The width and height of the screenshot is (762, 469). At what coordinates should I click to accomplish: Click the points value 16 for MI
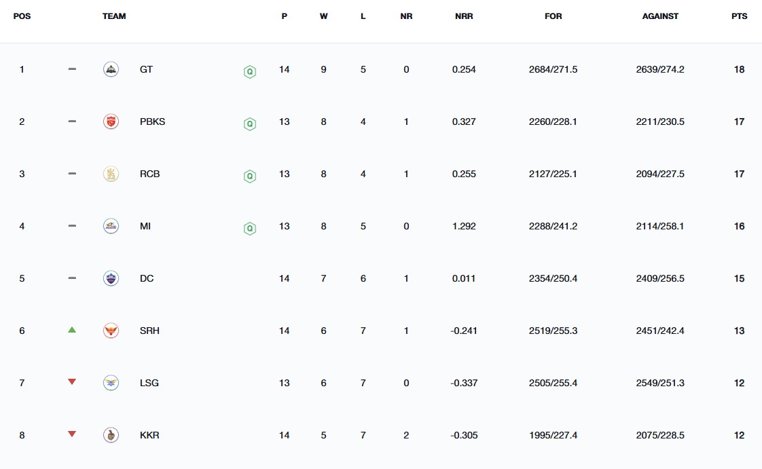[739, 226]
